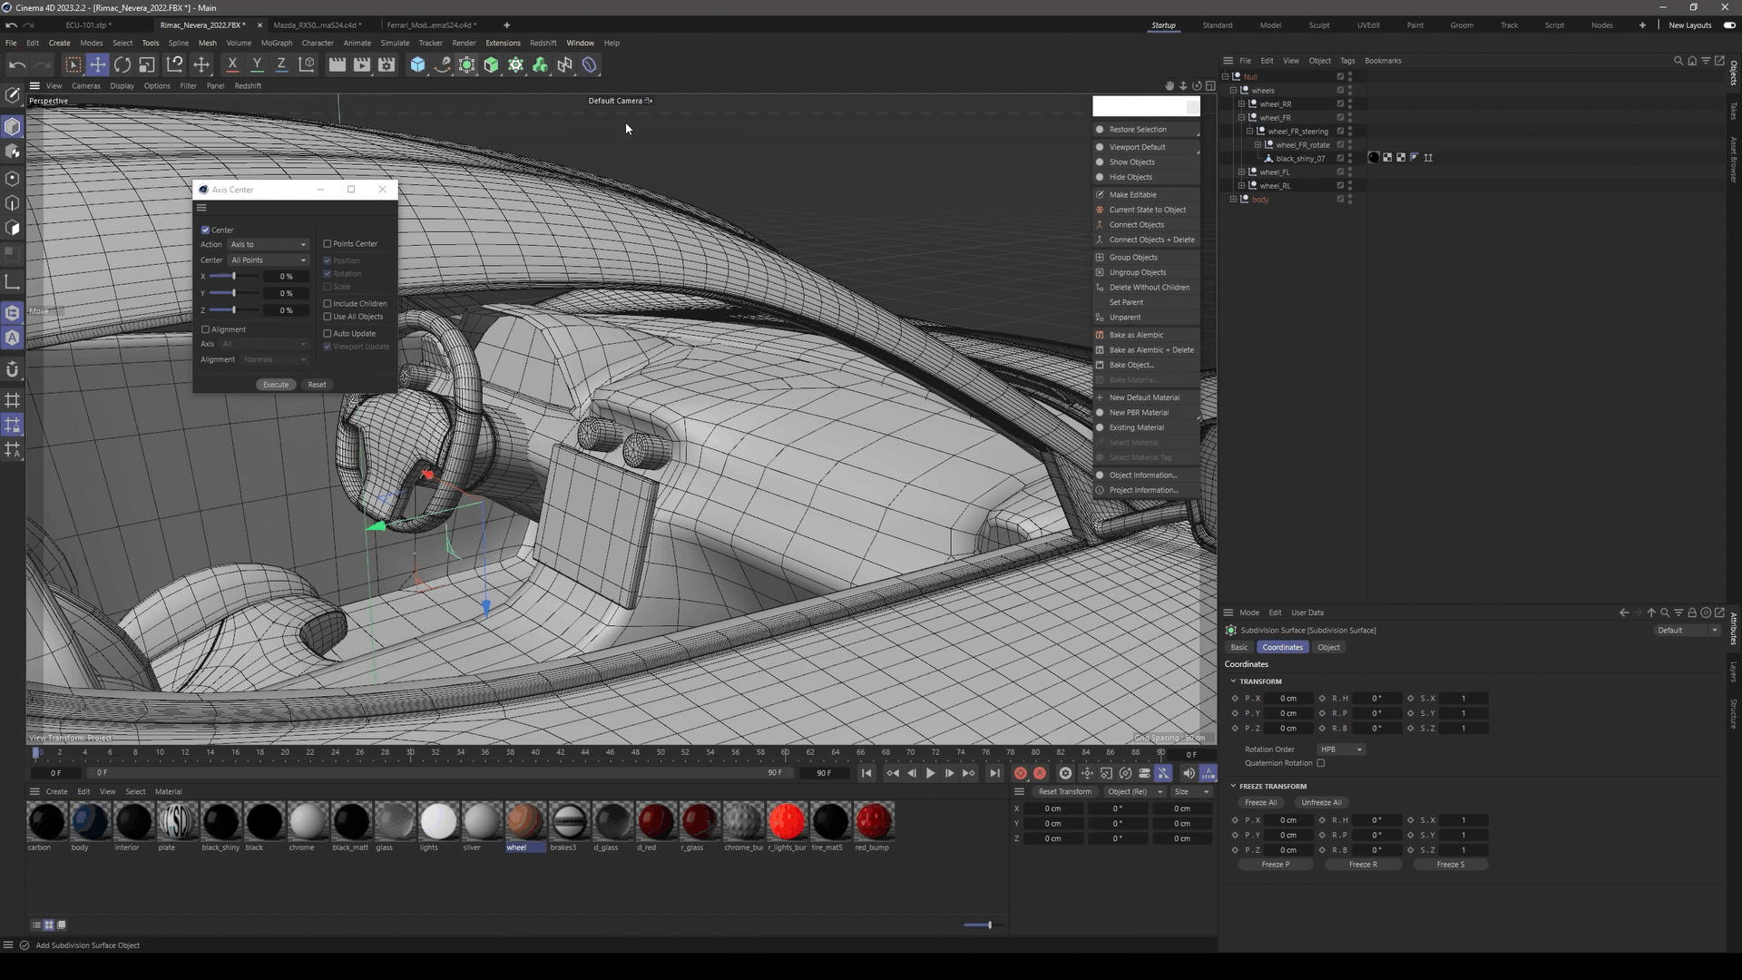Expand the wheel_RR tree item
Image resolution: width=1742 pixels, height=980 pixels.
pyautogui.click(x=1241, y=104)
